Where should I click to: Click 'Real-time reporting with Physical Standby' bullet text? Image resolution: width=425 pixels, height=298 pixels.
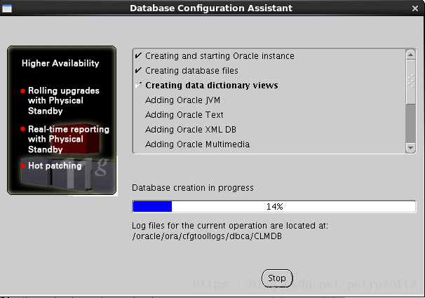click(69, 140)
